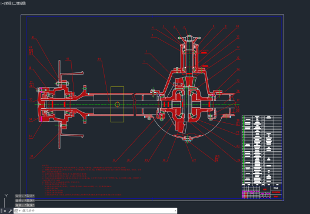The width and height of the screenshot is (310, 214).
Task: Click part callout number 27
Action: coord(194,160)
